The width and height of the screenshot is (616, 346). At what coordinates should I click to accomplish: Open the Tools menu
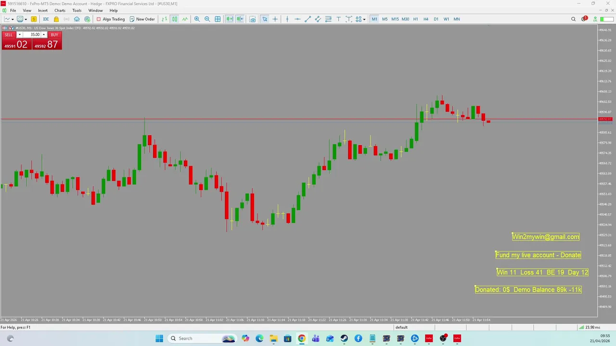[77, 11]
